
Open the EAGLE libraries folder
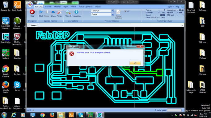coord(203,87)
